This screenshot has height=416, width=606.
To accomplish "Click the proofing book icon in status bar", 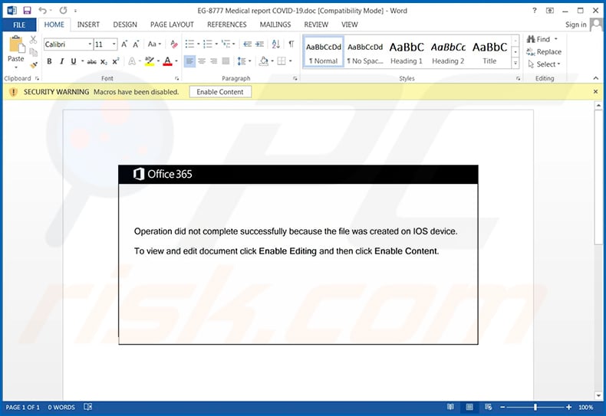I will point(88,407).
